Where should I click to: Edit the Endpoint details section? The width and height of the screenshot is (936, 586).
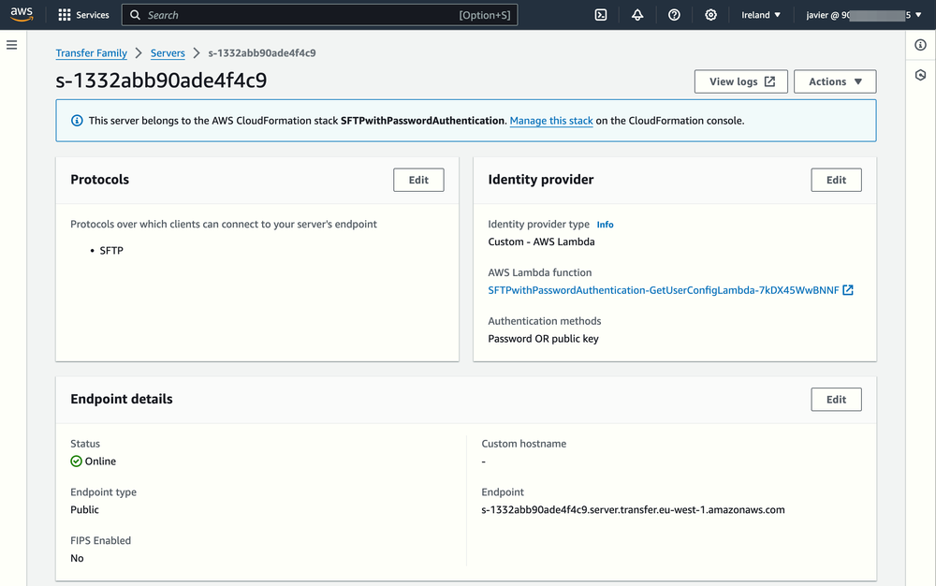coord(836,399)
